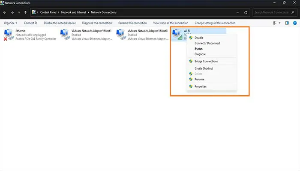Open the Organize menu
Screen dimensions: 300x171
pos(11,23)
